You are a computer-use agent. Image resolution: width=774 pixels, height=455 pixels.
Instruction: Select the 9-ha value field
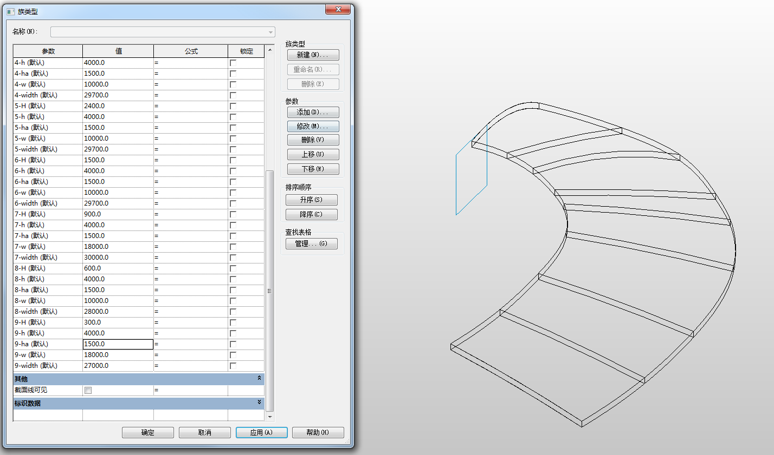pyautogui.click(x=118, y=344)
